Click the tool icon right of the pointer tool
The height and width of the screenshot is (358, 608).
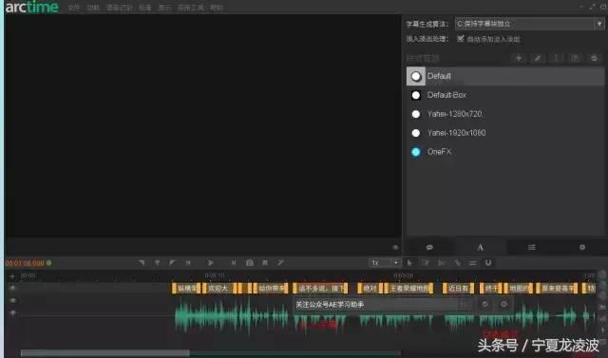tap(426, 263)
